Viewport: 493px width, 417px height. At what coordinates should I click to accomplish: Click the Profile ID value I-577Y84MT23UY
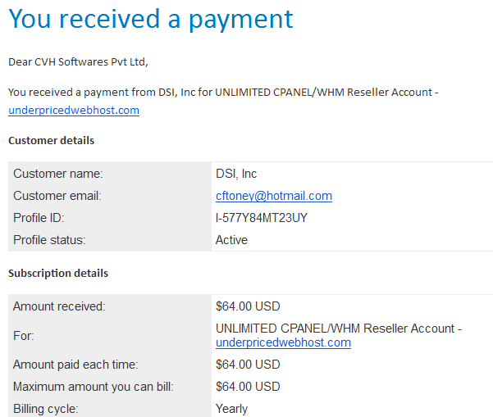[x=262, y=218]
